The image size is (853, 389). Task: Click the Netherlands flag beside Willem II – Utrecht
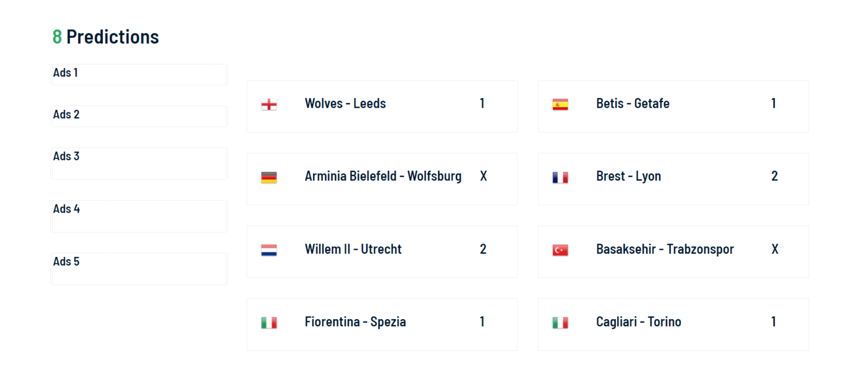[269, 249]
